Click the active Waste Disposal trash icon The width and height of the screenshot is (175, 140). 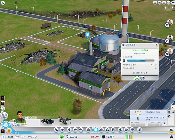95,130
